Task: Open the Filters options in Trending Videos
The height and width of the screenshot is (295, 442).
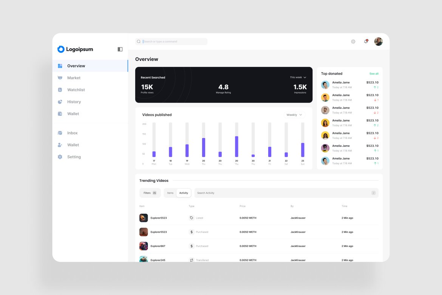Action: click(x=150, y=193)
